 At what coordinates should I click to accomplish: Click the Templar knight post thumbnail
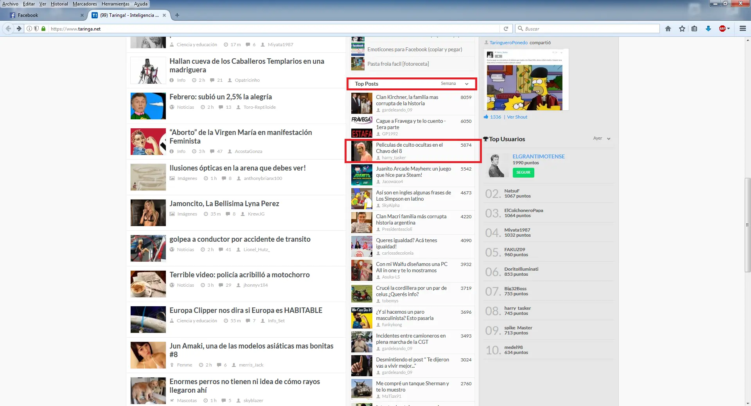pyautogui.click(x=148, y=70)
